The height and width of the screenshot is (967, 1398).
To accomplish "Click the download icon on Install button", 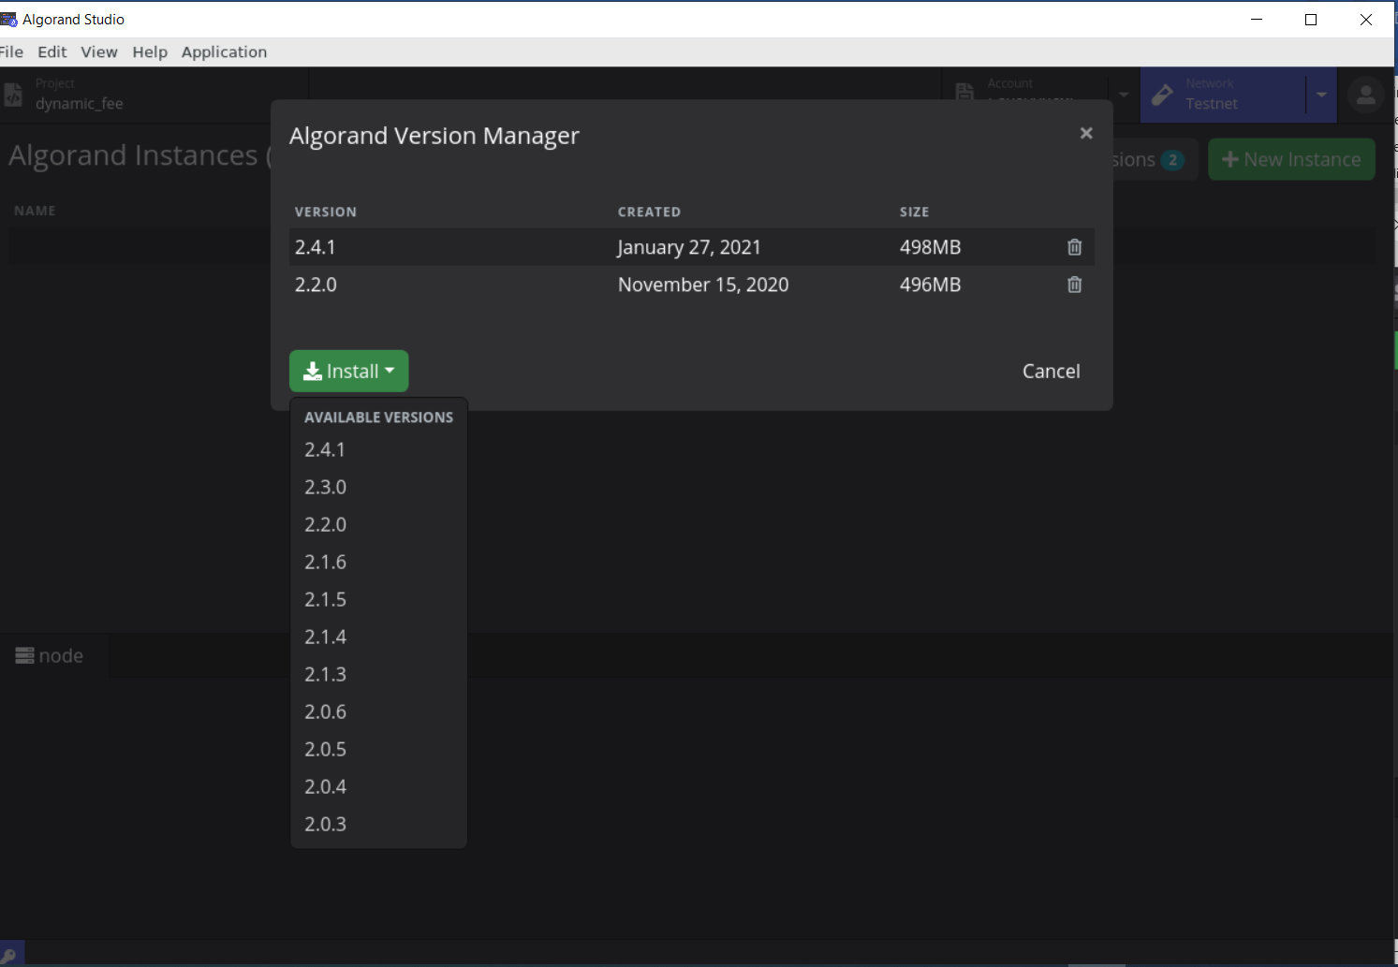I will pyautogui.click(x=311, y=371).
